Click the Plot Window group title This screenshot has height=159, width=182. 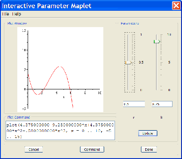point(17,23)
